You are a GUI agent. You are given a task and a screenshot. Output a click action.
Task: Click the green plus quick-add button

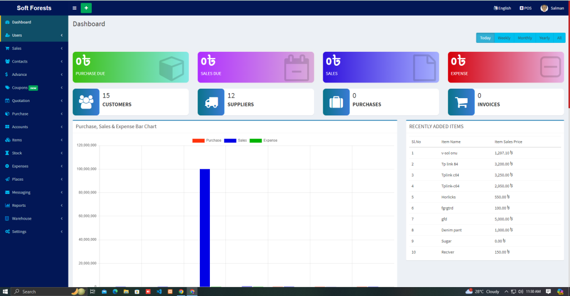[86, 8]
